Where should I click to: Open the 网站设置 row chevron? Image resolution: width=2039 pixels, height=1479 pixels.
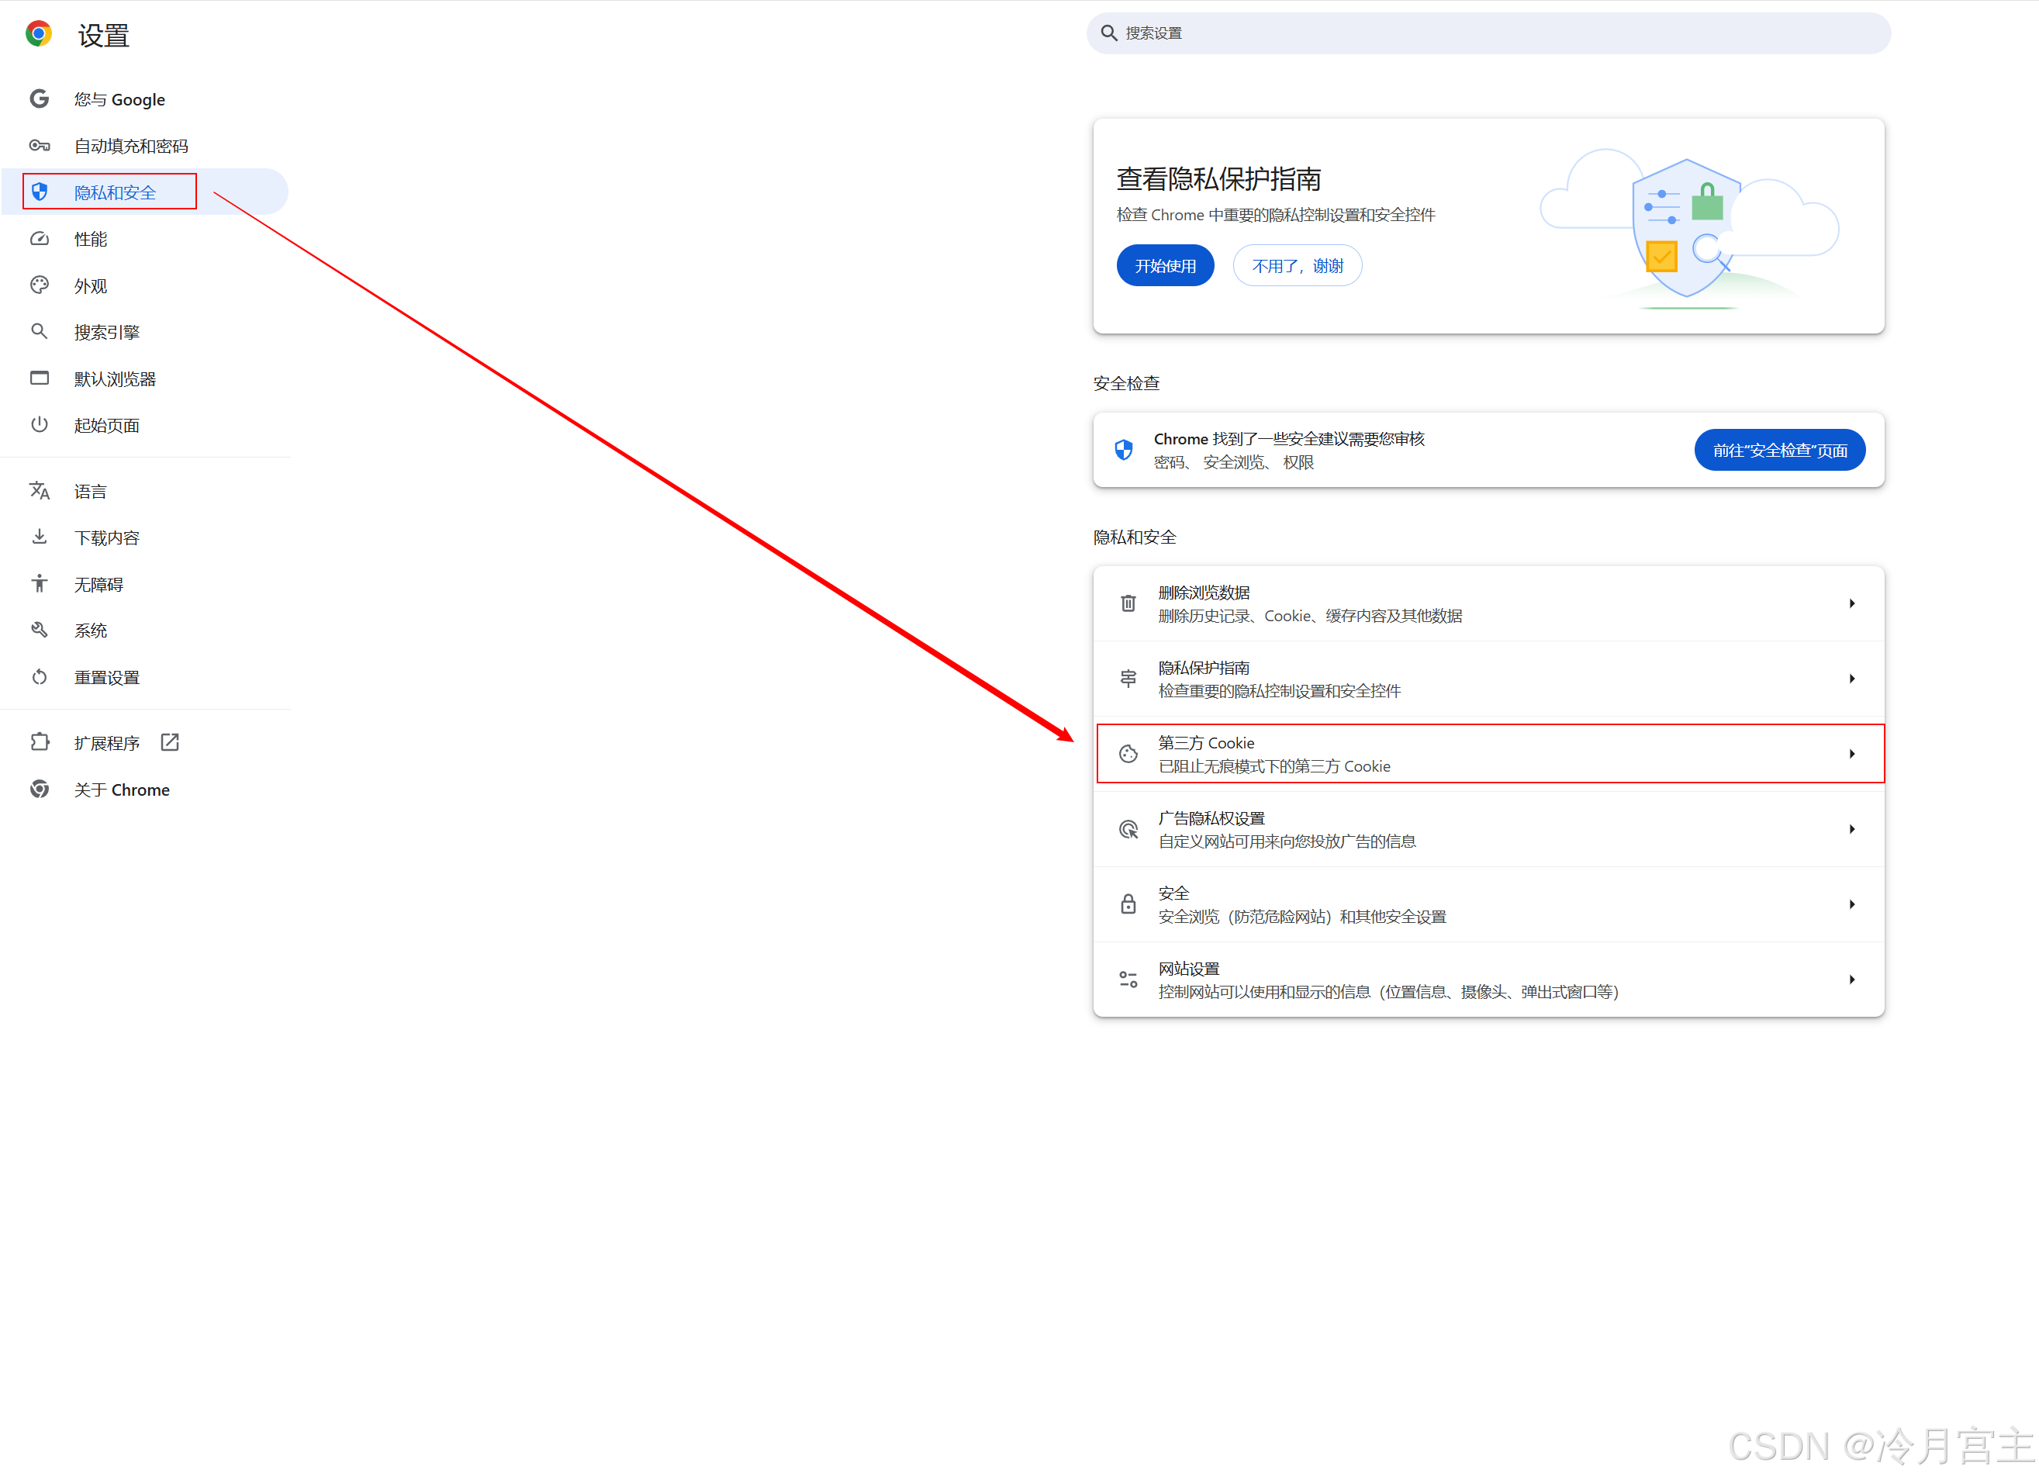(x=1851, y=980)
